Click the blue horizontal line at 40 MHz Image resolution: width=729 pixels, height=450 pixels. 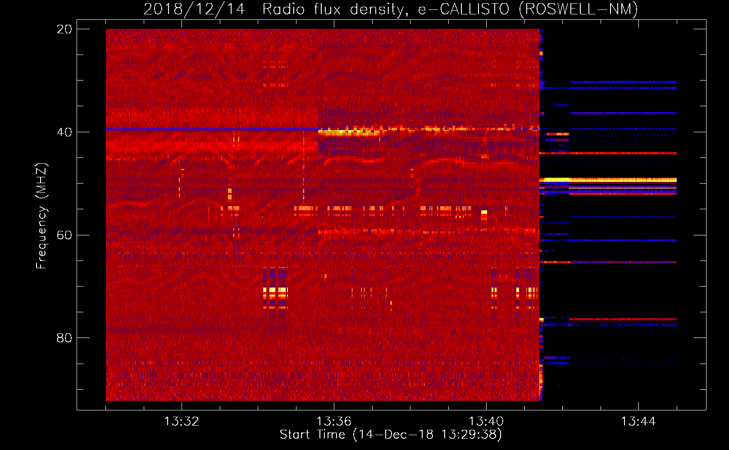[x=212, y=129]
